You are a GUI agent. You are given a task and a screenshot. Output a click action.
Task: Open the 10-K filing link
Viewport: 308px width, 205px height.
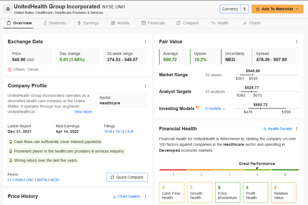coord(108,132)
